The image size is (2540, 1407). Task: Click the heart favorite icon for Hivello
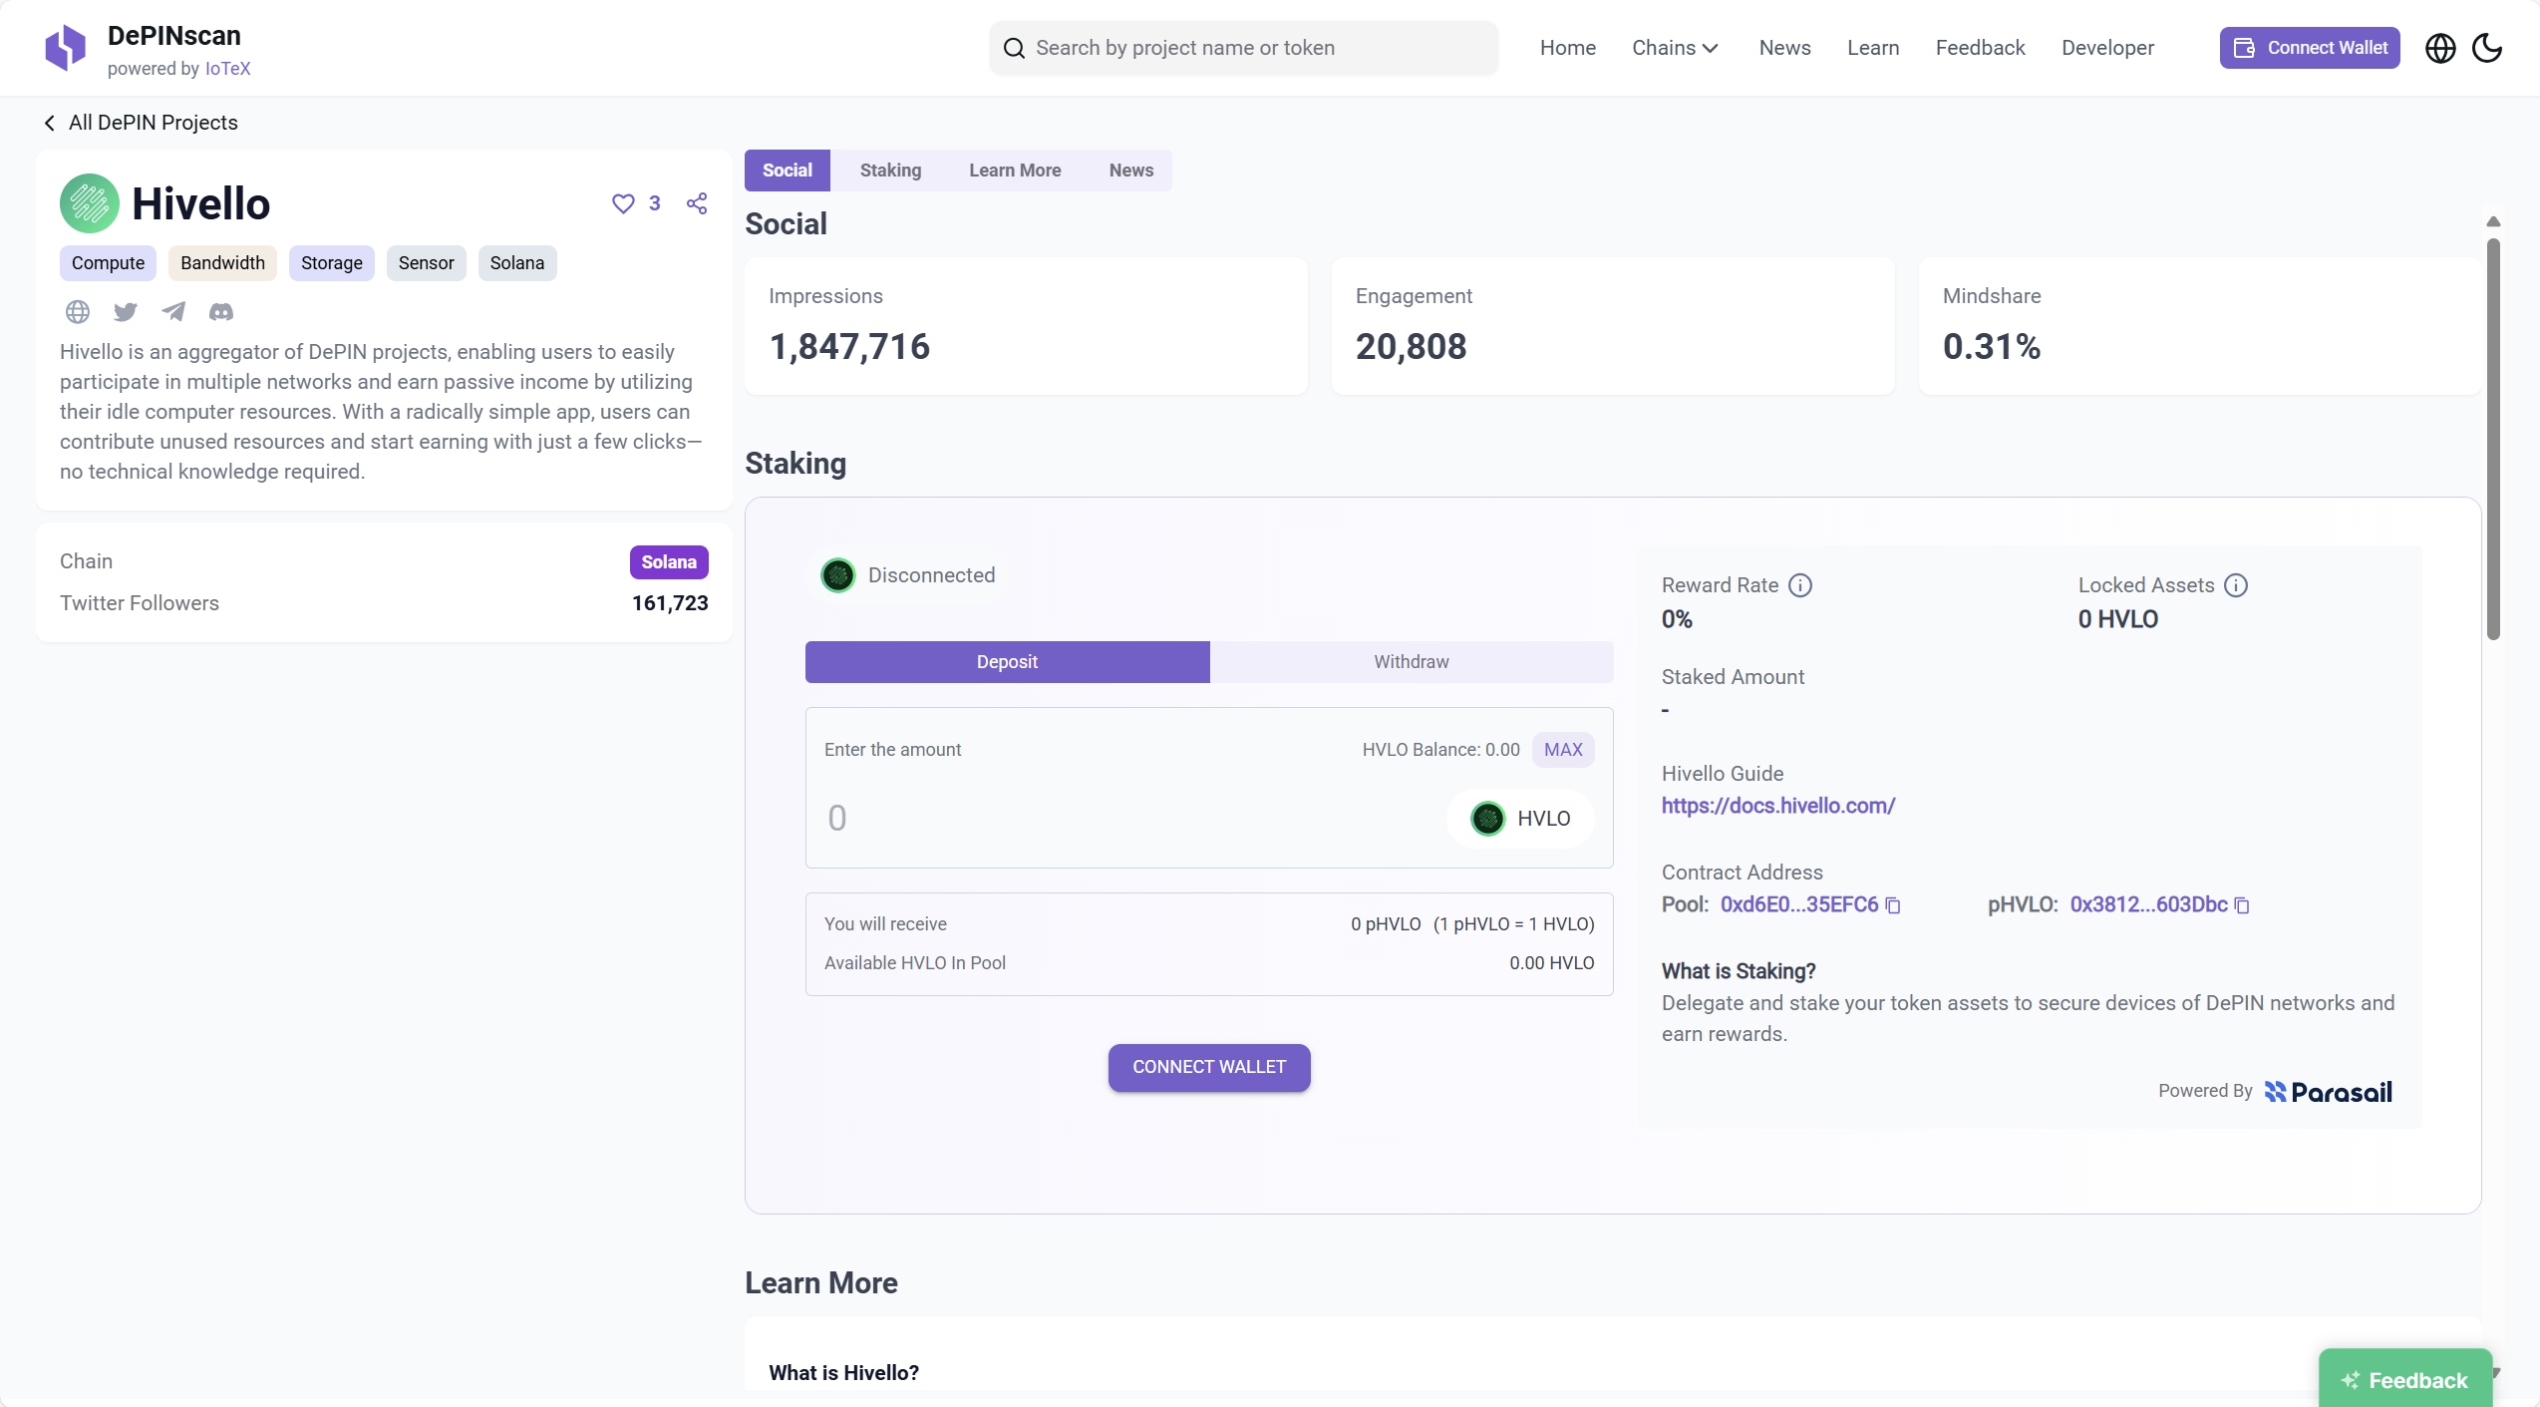pos(623,203)
